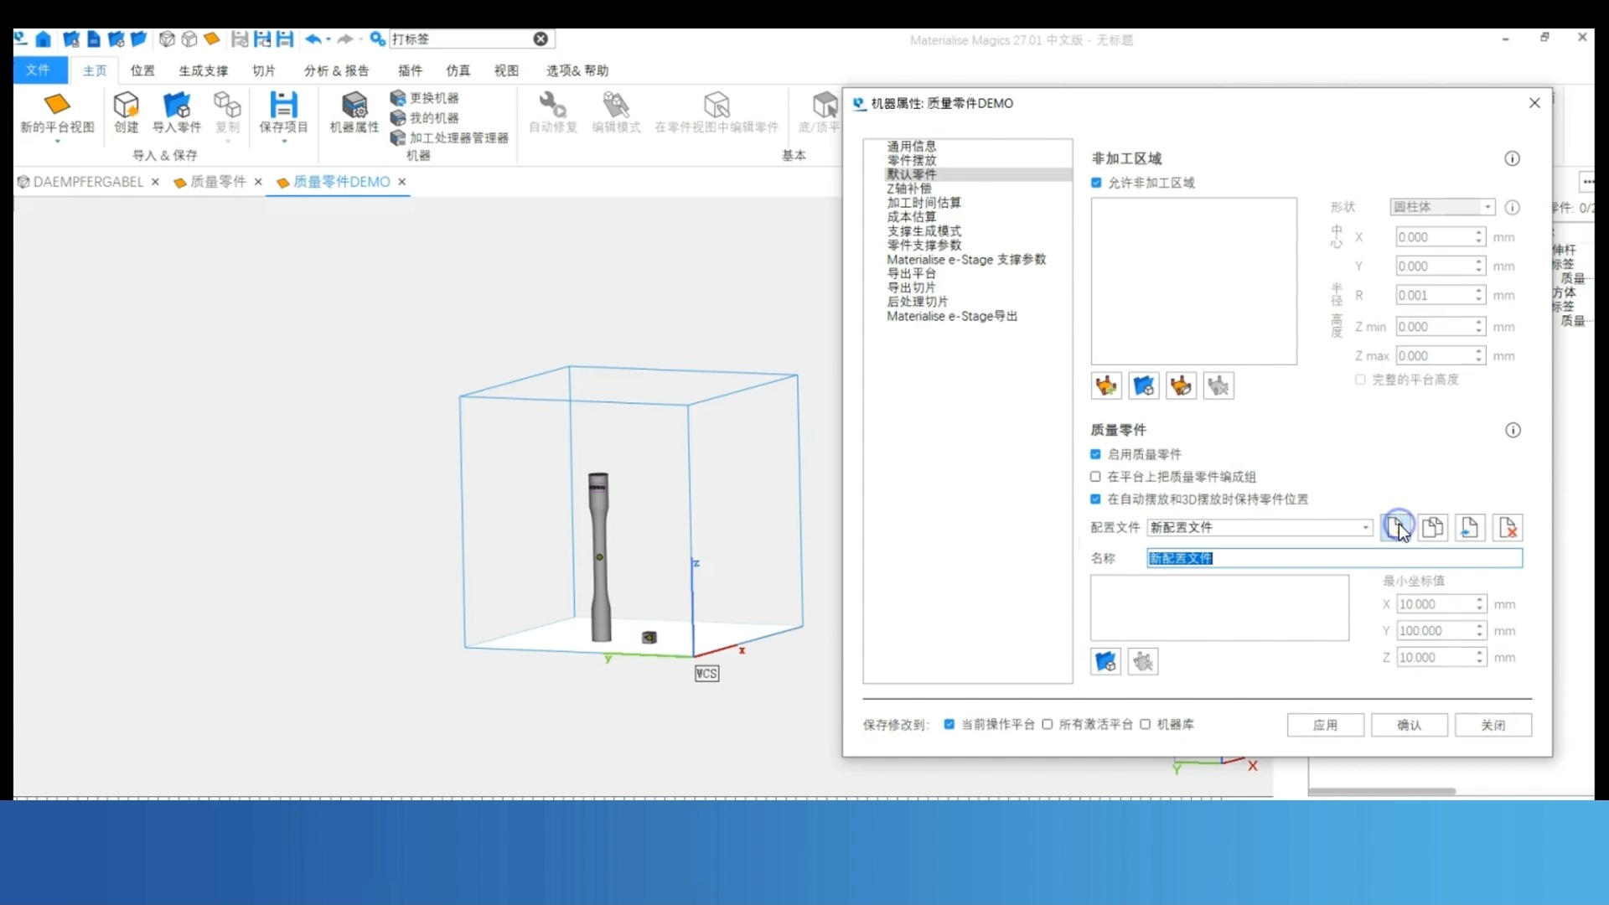Click blue folder icon under 非加工区域 list
Image resolution: width=1609 pixels, height=905 pixels.
click(x=1144, y=385)
